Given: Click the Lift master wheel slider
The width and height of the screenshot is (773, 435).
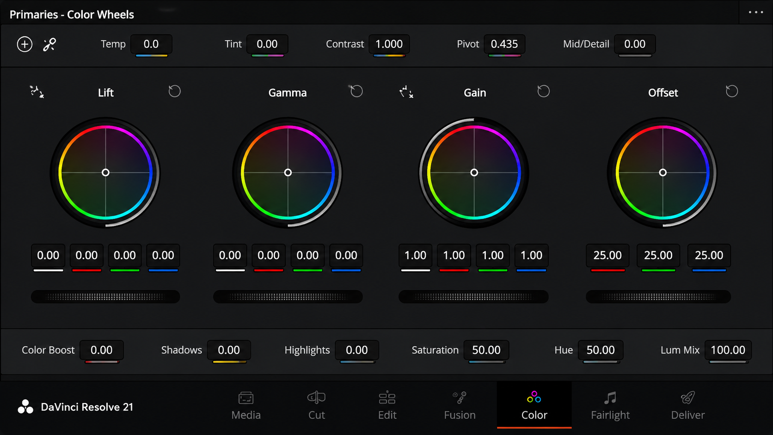Looking at the screenshot, I should point(105,297).
